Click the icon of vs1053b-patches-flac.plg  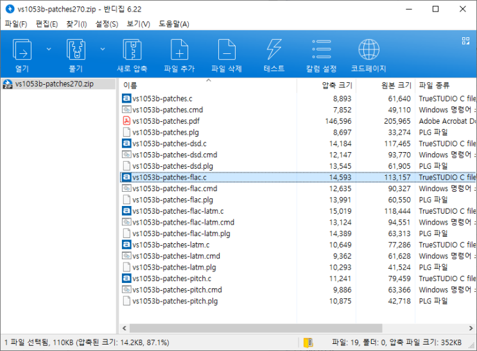[x=126, y=200]
